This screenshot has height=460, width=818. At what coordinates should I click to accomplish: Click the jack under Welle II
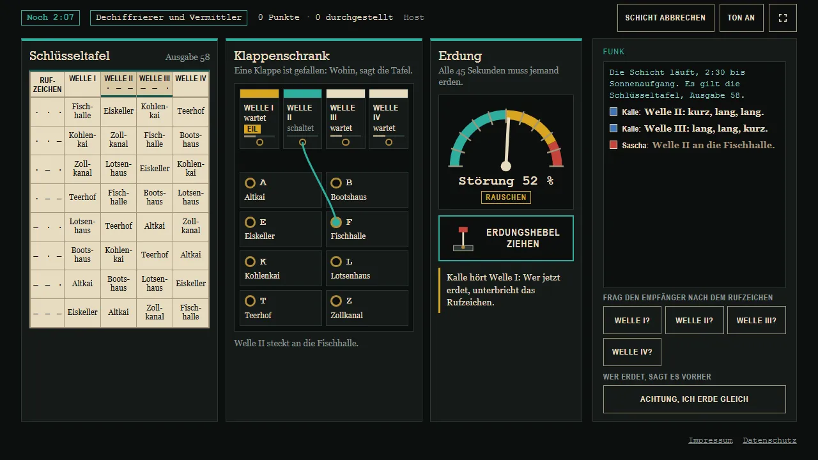[x=302, y=142]
